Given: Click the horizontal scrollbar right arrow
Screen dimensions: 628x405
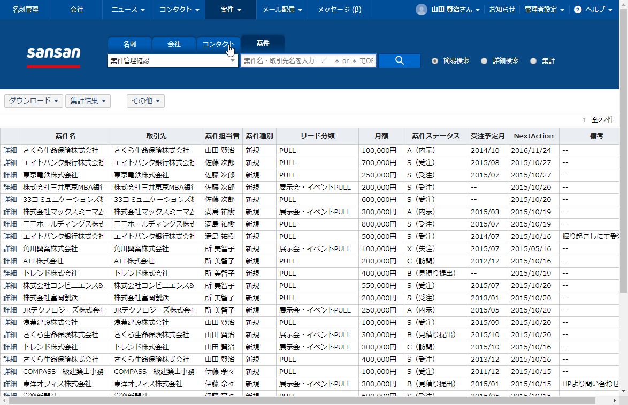Looking at the screenshot, I should 615,401.
